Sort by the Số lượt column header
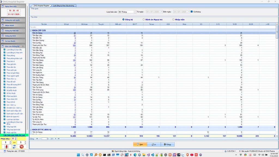 [66, 24]
